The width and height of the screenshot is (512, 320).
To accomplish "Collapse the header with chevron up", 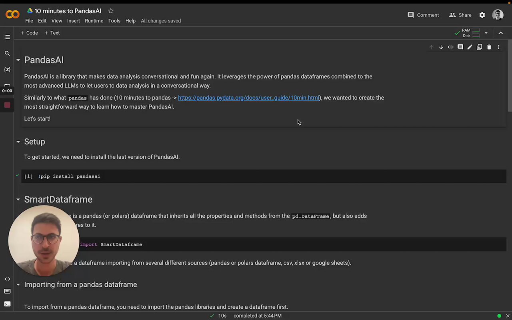I will tap(500, 33).
